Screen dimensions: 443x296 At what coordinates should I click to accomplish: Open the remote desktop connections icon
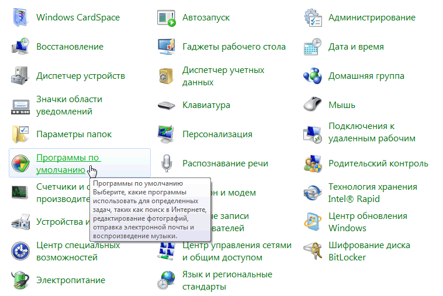[x=313, y=134]
